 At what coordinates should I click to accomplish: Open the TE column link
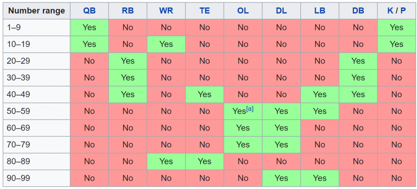pyautogui.click(x=204, y=11)
